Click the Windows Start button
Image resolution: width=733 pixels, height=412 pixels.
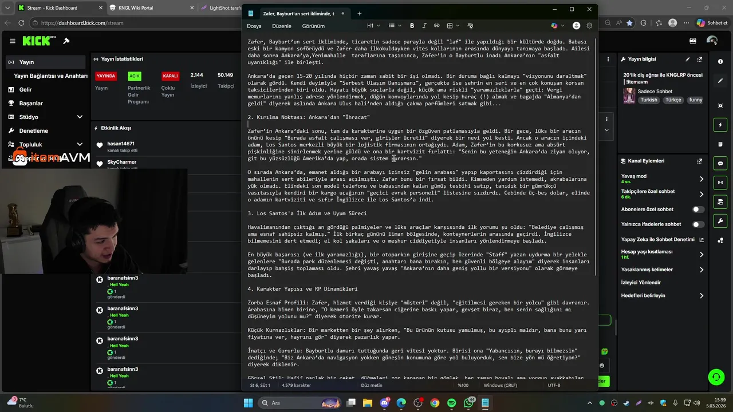(x=248, y=403)
